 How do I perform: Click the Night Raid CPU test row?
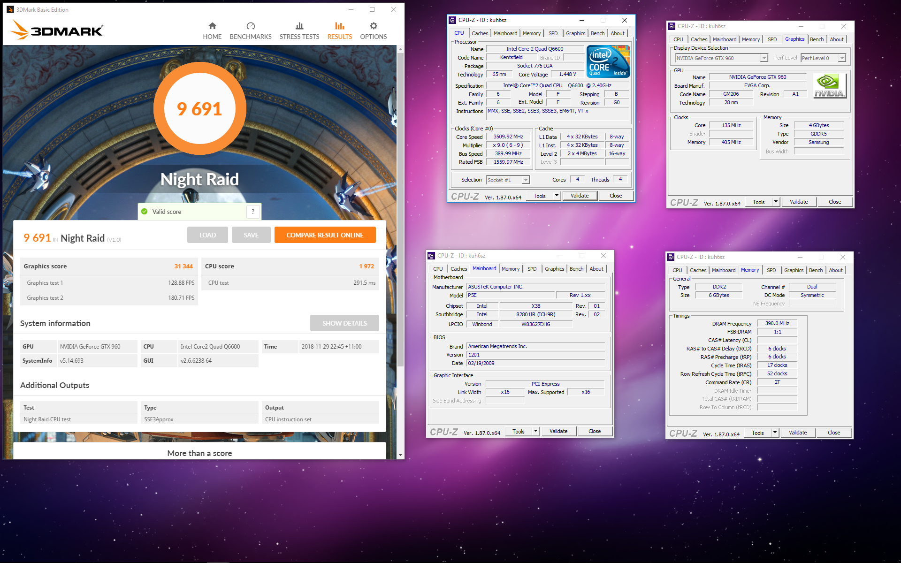[200, 419]
